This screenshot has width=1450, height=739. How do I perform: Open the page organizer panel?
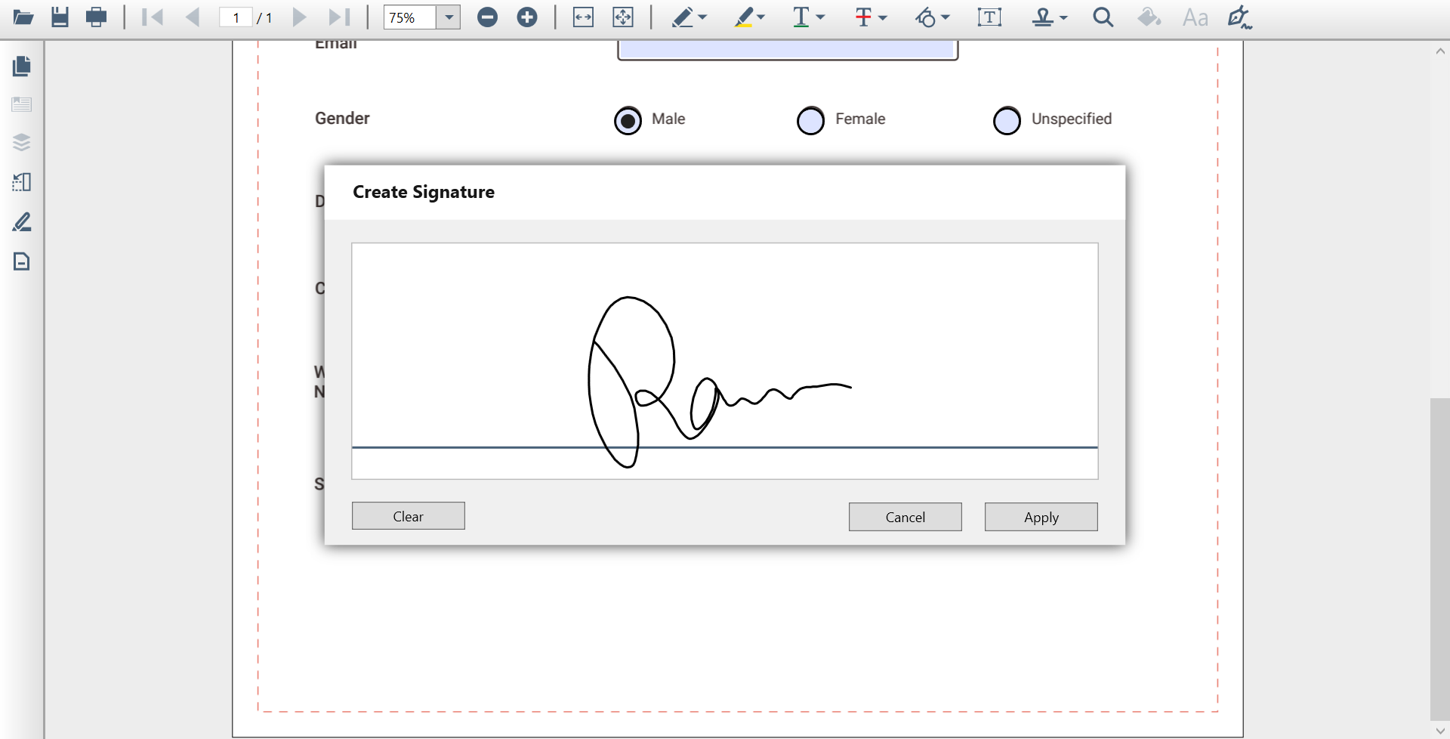point(22,182)
